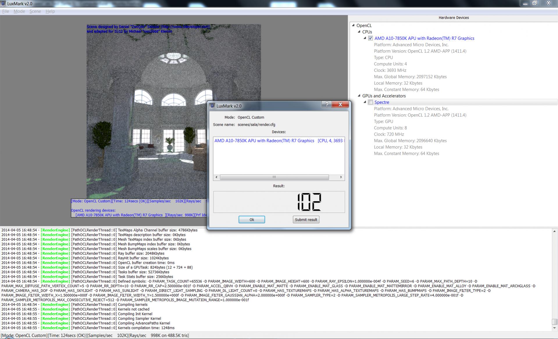
Task: Click the devices list scroll right arrow
Action: 341,177
